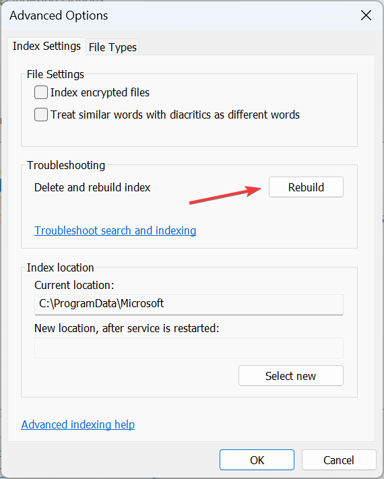
Task: Dismiss dialog with the Cancel button
Action: 339,459
